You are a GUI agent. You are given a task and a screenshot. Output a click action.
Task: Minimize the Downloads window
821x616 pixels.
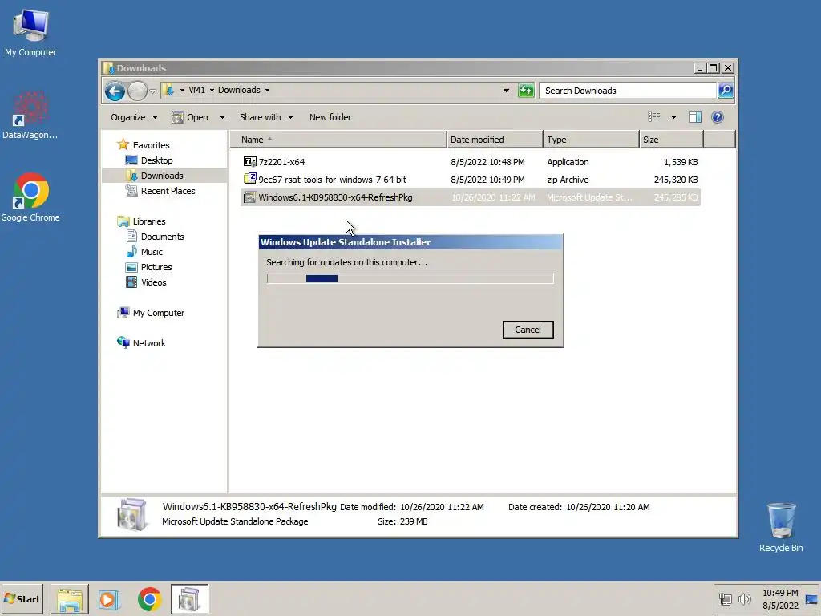click(x=699, y=68)
